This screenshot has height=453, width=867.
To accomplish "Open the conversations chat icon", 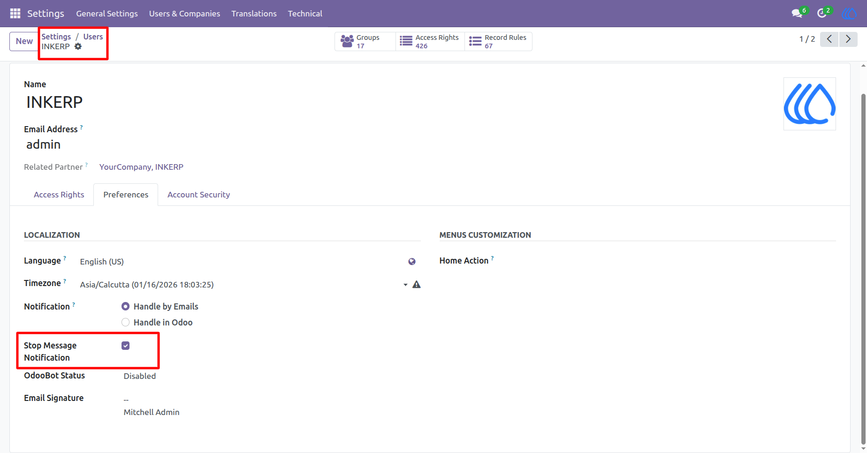I will pyautogui.click(x=797, y=14).
